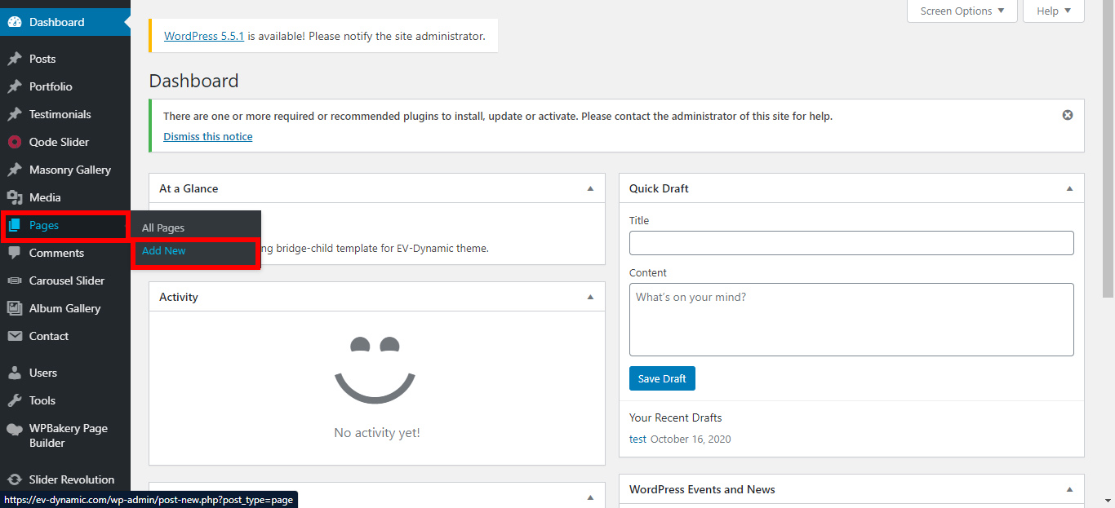The height and width of the screenshot is (508, 1115).
Task: Click the Dashboard menu label
Action: [x=56, y=22]
